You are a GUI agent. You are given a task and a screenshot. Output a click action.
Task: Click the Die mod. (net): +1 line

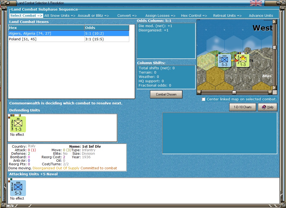click(155, 26)
